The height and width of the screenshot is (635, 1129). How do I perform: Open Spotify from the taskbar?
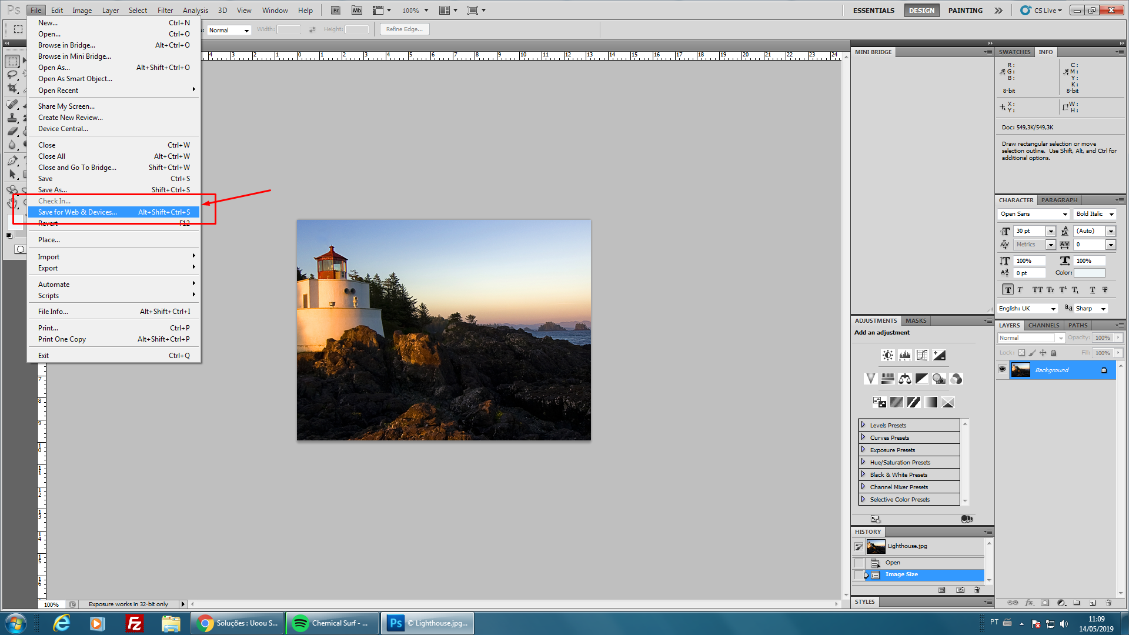(x=330, y=623)
